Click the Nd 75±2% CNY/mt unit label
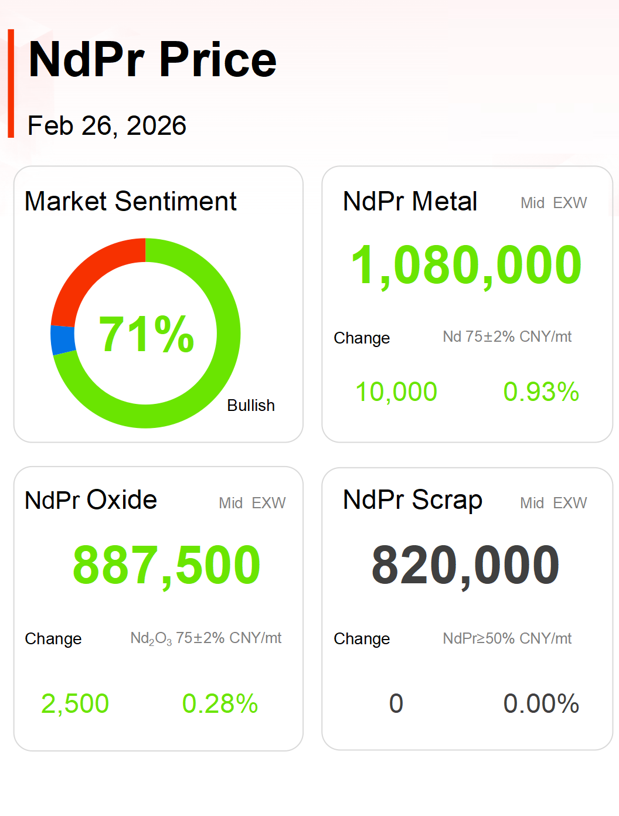Screen dimensions: 619x816 507,337
